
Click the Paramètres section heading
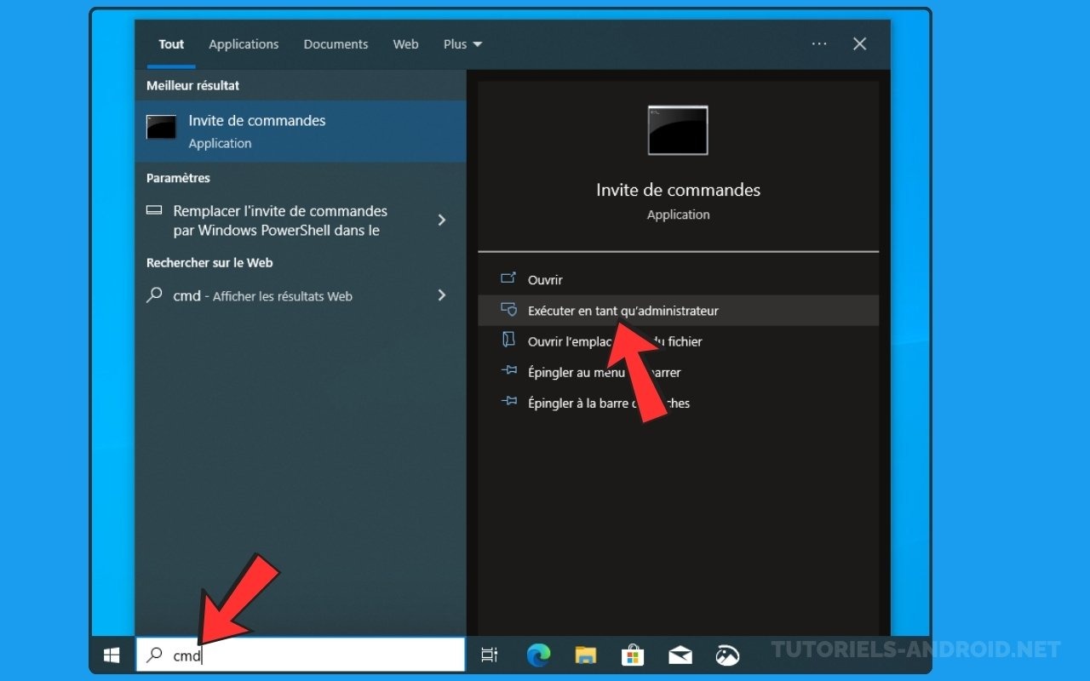[x=178, y=178]
